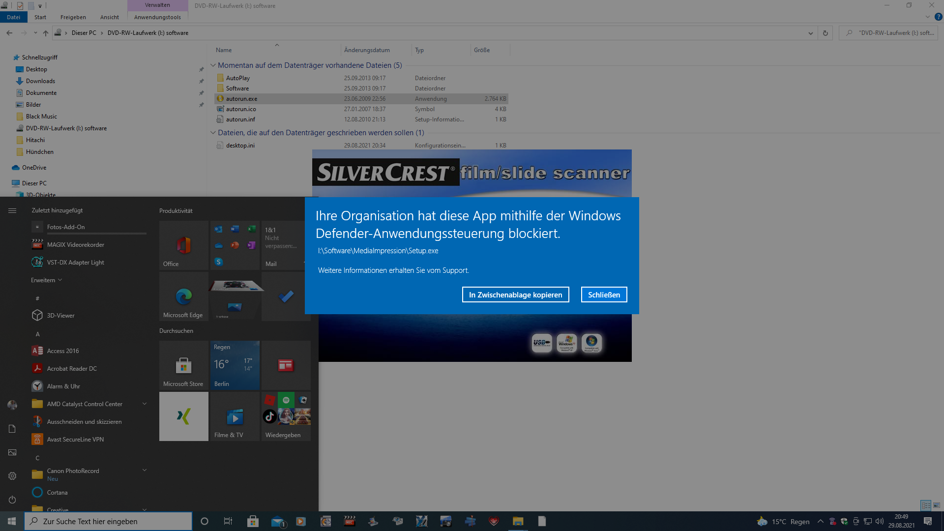Viewport: 944px width, 531px height.
Task: Open the Wiedergeben tile folder
Action: [x=286, y=416]
